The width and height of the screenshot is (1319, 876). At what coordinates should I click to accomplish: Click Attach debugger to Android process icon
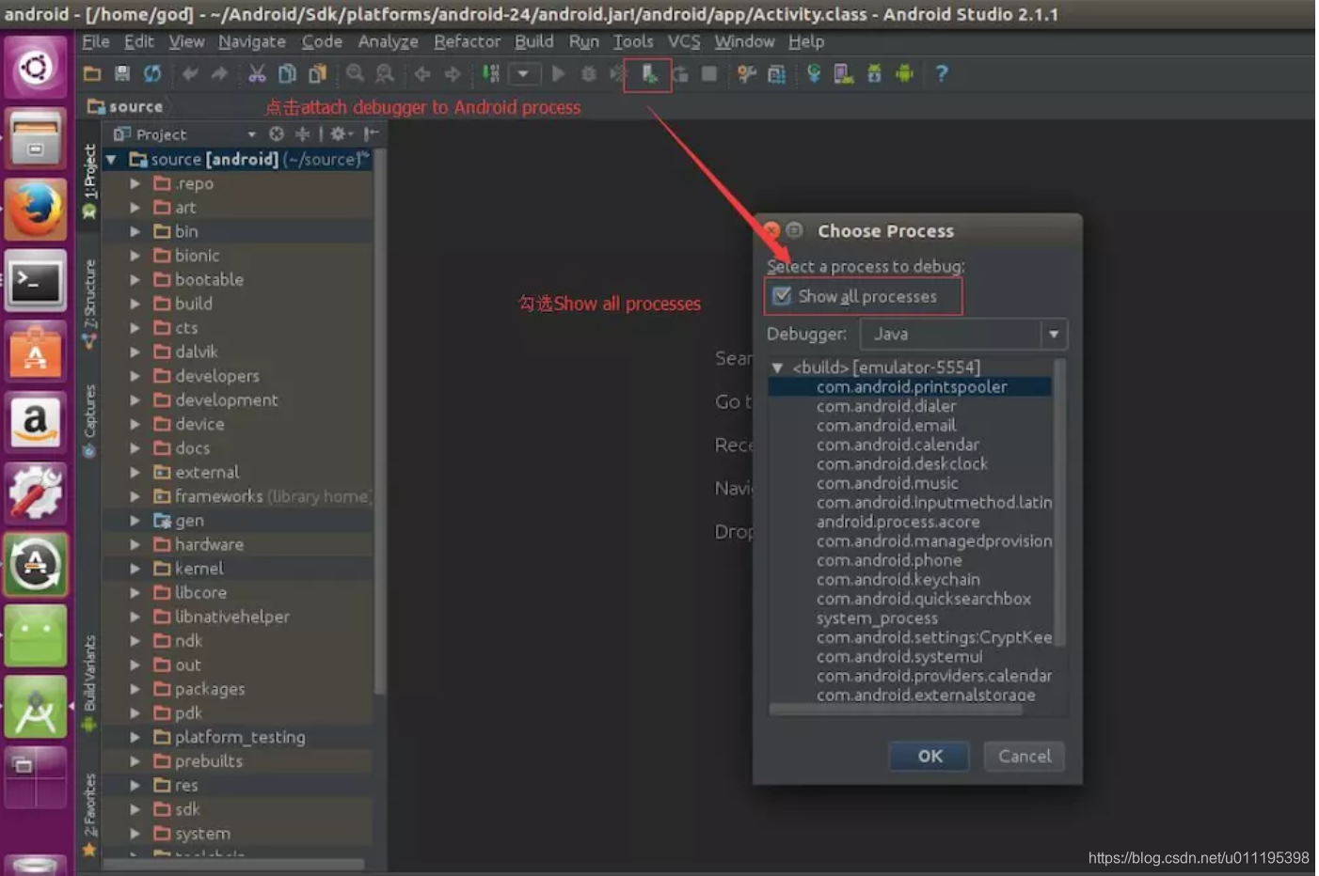[x=648, y=73]
